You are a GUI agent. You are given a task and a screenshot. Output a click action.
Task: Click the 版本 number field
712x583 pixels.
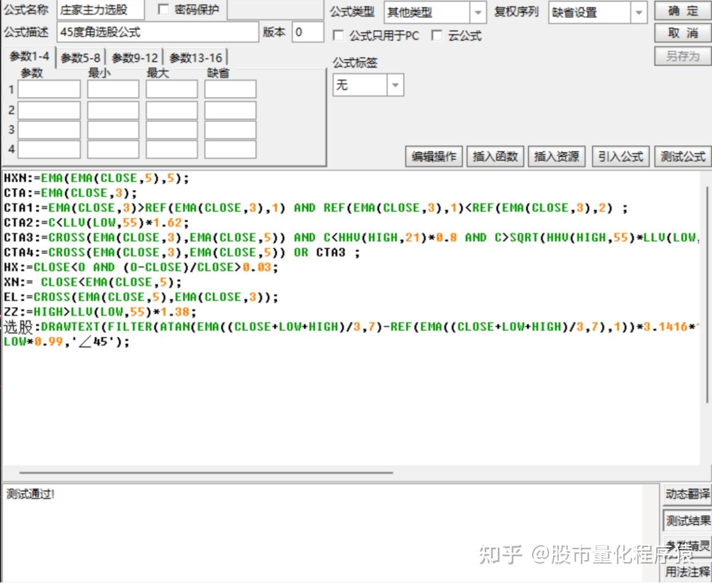pos(307,32)
